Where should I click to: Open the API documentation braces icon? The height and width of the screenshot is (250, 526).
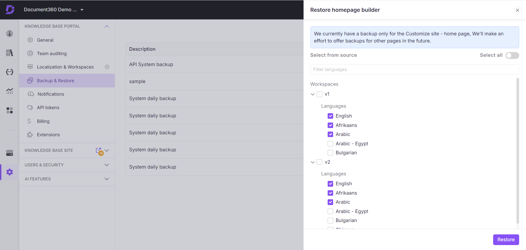[x=10, y=72]
